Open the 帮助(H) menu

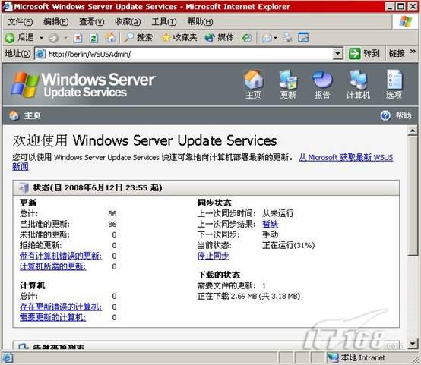[200, 22]
